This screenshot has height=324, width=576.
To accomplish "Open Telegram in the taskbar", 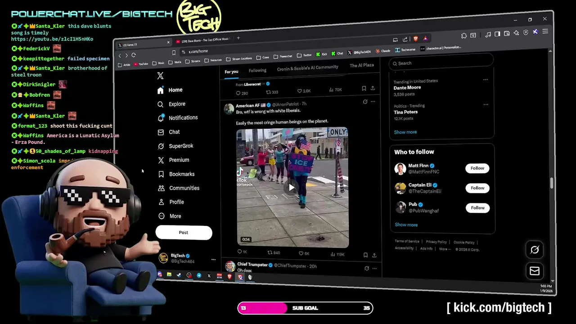I will click(x=199, y=275).
